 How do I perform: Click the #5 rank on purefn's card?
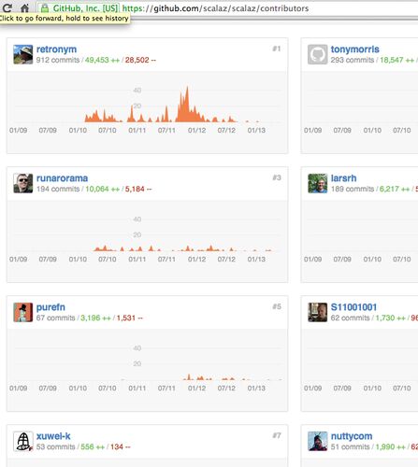(x=277, y=306)
